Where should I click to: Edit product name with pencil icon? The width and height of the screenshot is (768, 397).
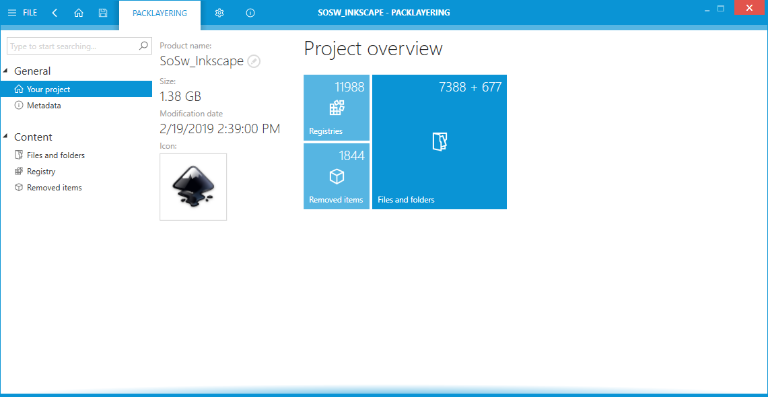click(254, 61)
